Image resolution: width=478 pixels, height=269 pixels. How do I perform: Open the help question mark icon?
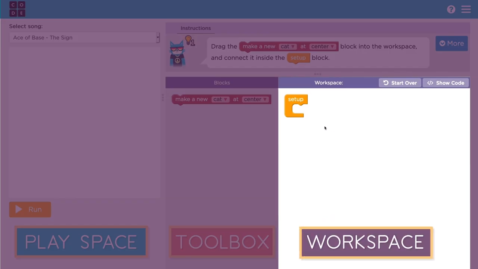pos(451,9)
